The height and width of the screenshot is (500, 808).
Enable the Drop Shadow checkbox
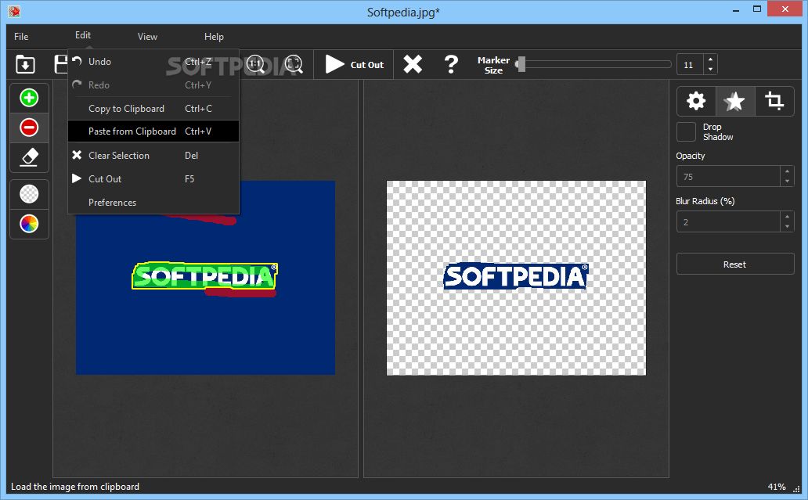[x=686, y=131]
